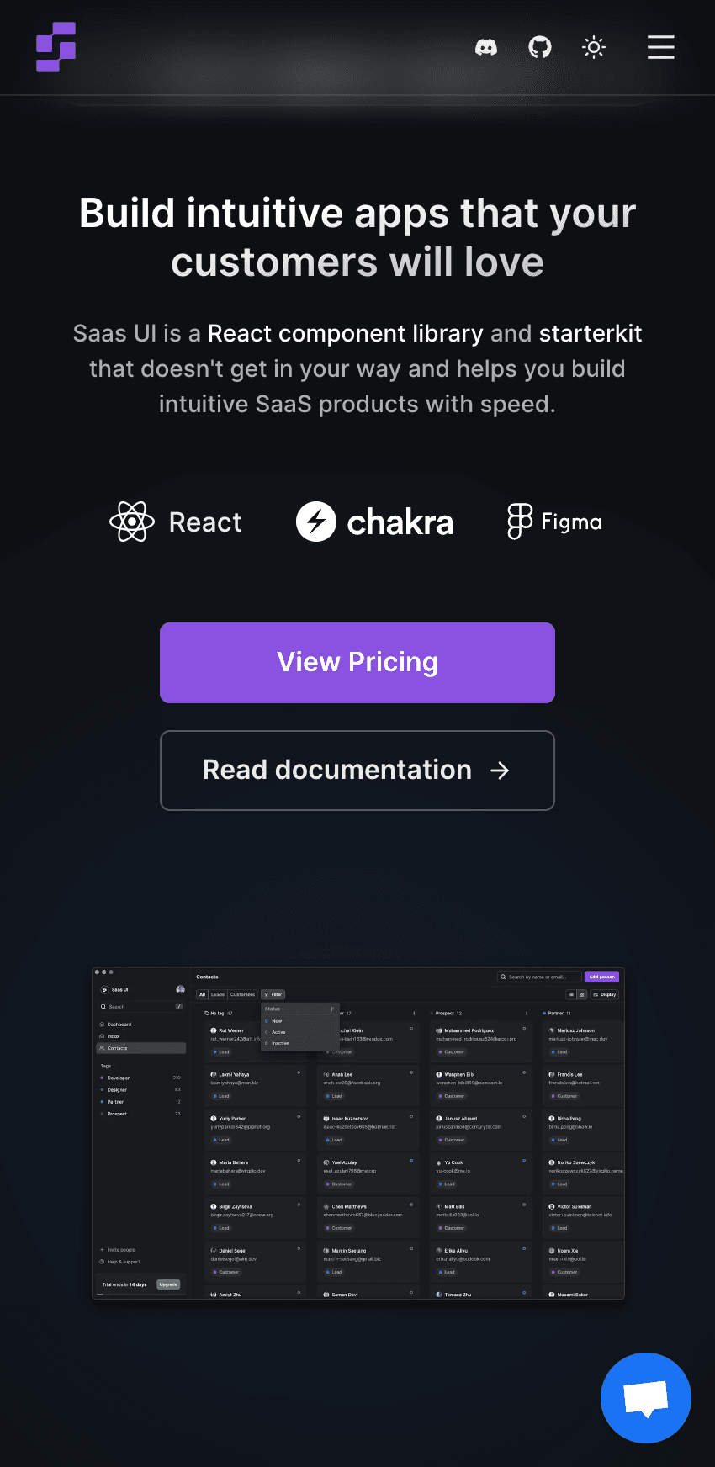The image size is (715, 1467).
Task: Click the Saas UI logo
Action: [x=56, y=47]
